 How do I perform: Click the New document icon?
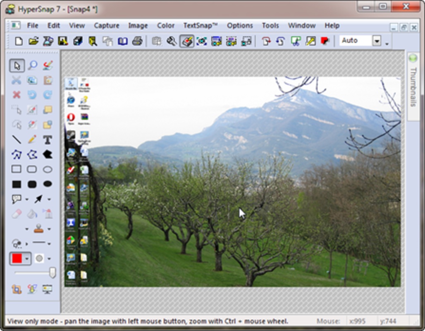19,41
